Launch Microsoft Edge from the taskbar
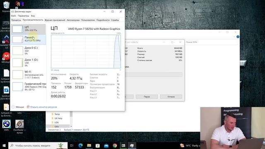 (80, 145)
